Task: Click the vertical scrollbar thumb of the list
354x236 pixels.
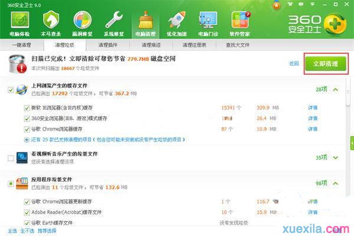Action: click(x=348, y=92)
